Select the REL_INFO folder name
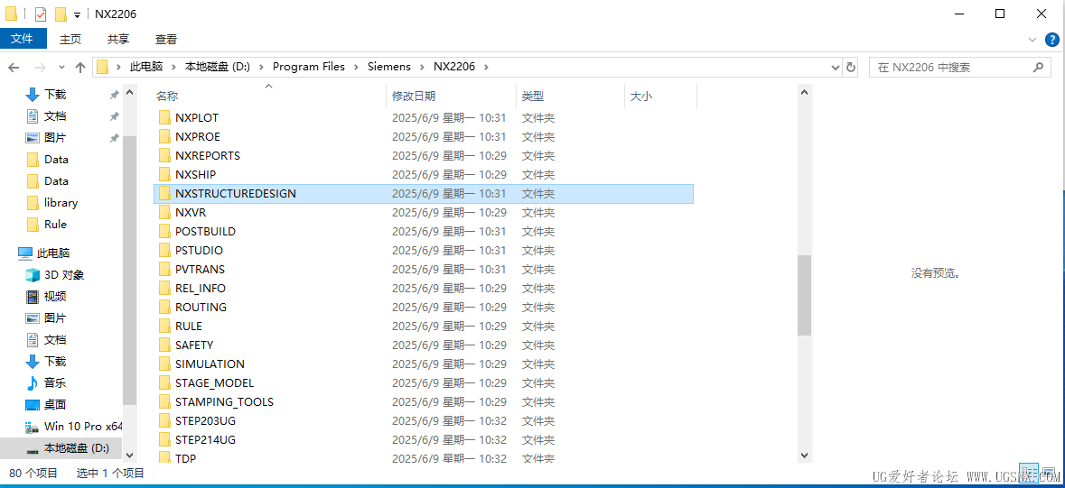The height and width of the screenshot is (488, 1065). (x=201, y=289)
